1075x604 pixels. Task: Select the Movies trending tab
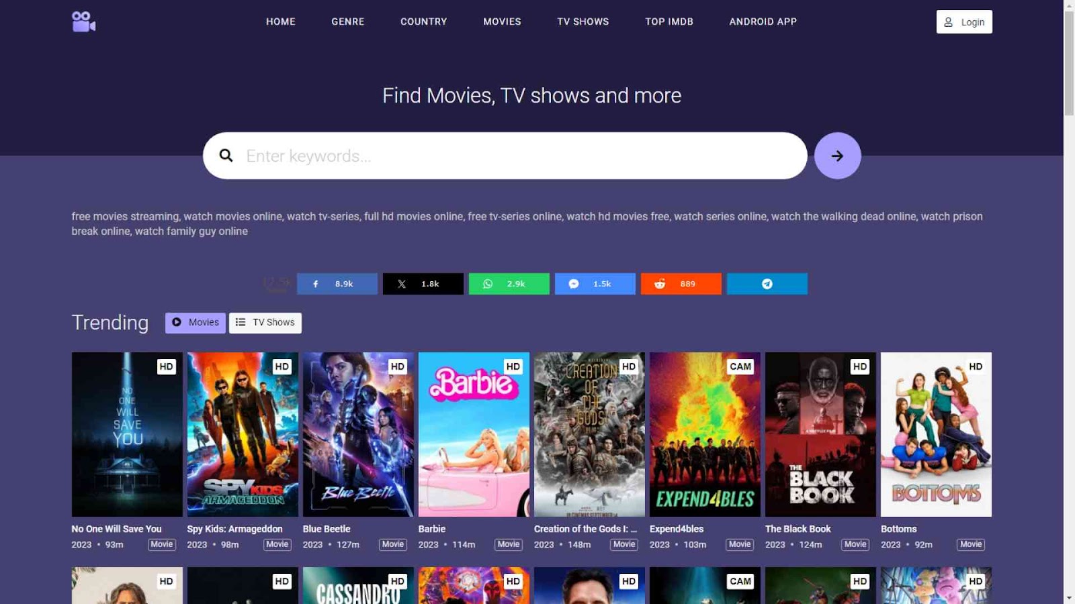click(x=196, y=323)
